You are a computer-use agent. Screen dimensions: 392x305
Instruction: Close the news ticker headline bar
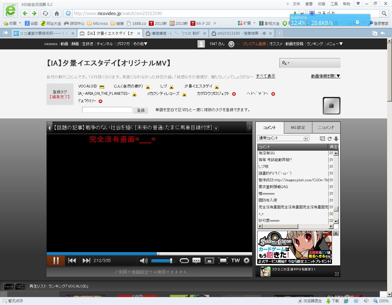coord(216,128)
